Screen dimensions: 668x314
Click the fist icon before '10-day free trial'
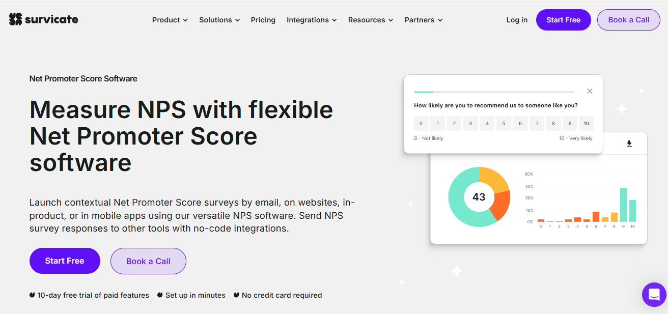pyautogui.click(x=32, y=295)
